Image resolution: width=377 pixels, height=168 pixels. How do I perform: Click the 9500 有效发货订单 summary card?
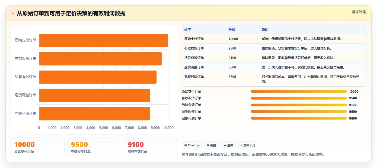tap(94, 147)
